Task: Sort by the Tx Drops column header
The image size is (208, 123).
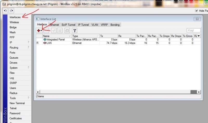Action: (x=165, y=36)
